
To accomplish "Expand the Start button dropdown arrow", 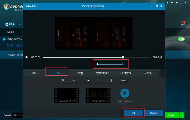I will 182,115.
